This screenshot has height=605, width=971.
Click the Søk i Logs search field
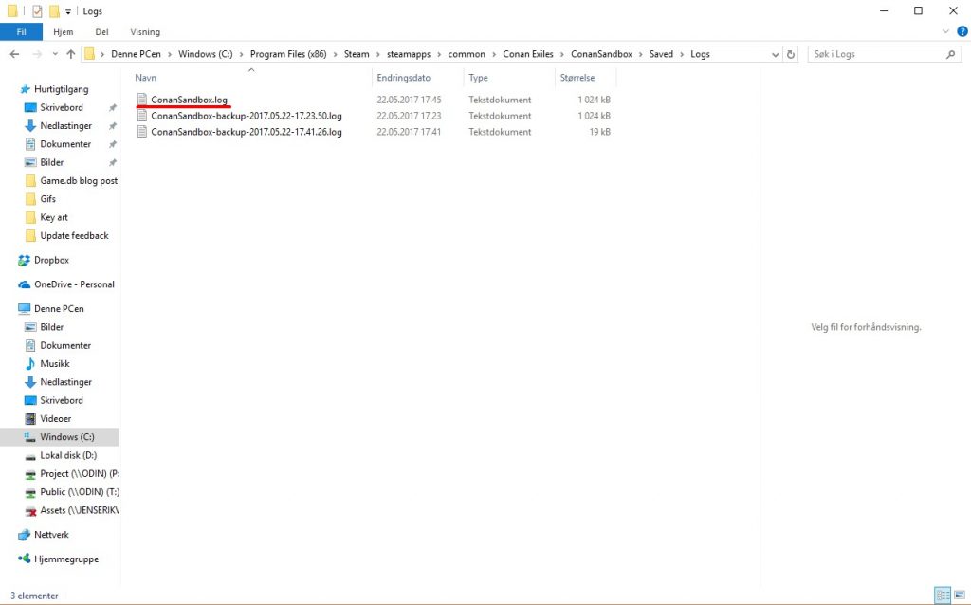[876, 54]
